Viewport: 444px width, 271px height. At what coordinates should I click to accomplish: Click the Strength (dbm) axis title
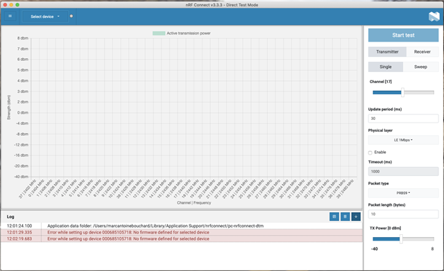[x=9, y=107]
